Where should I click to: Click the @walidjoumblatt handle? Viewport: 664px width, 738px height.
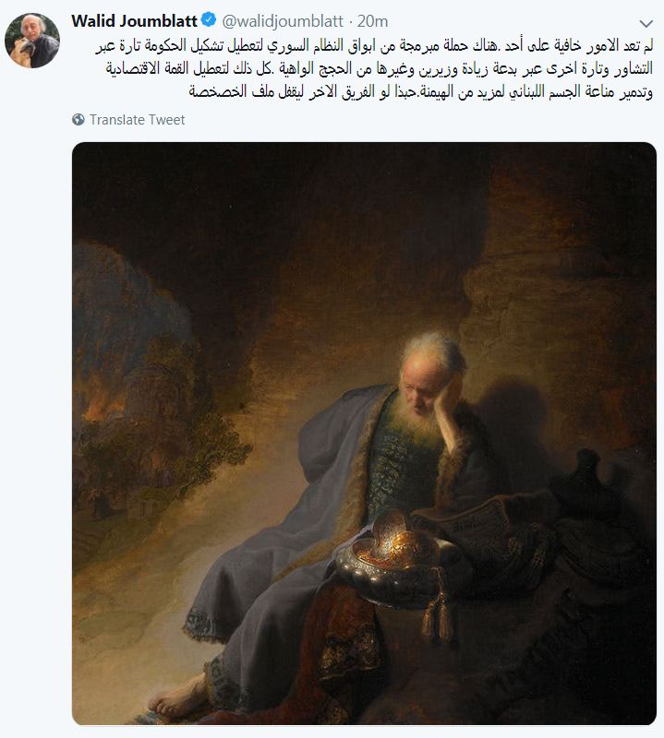pyautogui.click(x=283, y=21)
